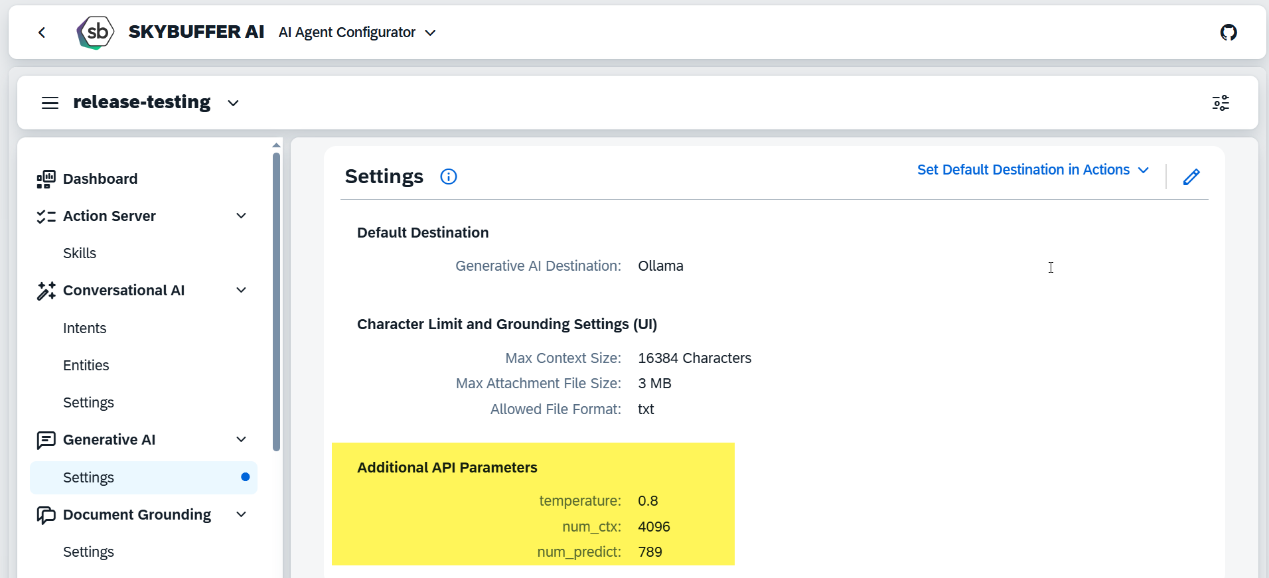Collapse the Action Server section

(x=241, y=216)
